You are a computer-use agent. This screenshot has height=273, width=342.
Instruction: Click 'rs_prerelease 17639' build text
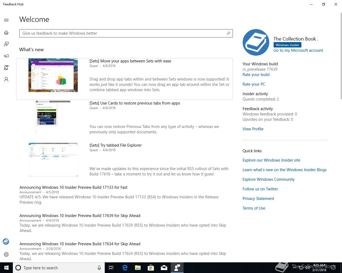coord(260,69)
